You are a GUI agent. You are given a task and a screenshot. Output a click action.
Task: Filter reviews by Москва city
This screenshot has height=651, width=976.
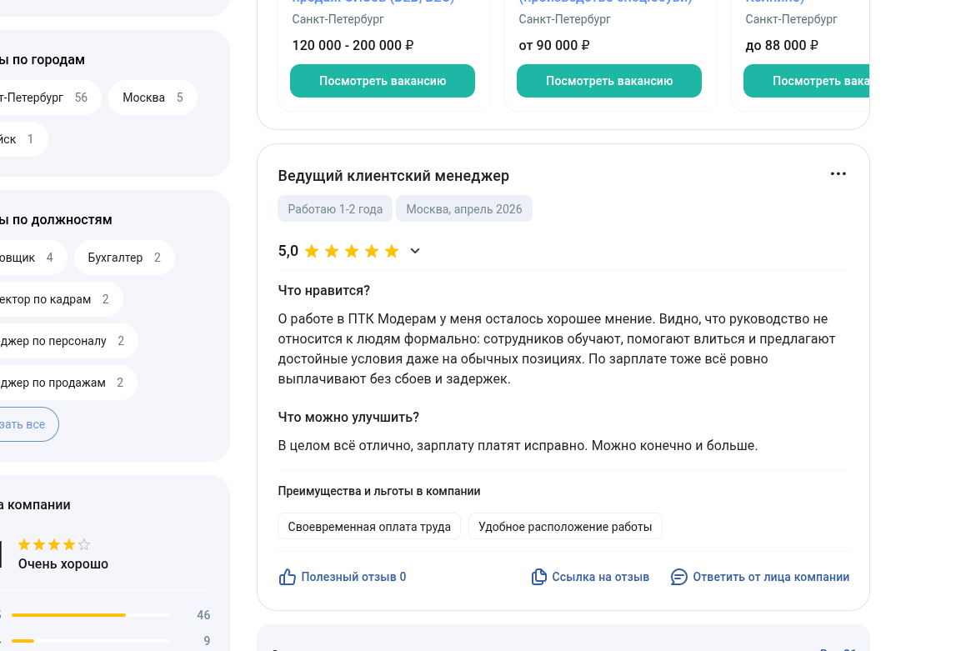153,97
